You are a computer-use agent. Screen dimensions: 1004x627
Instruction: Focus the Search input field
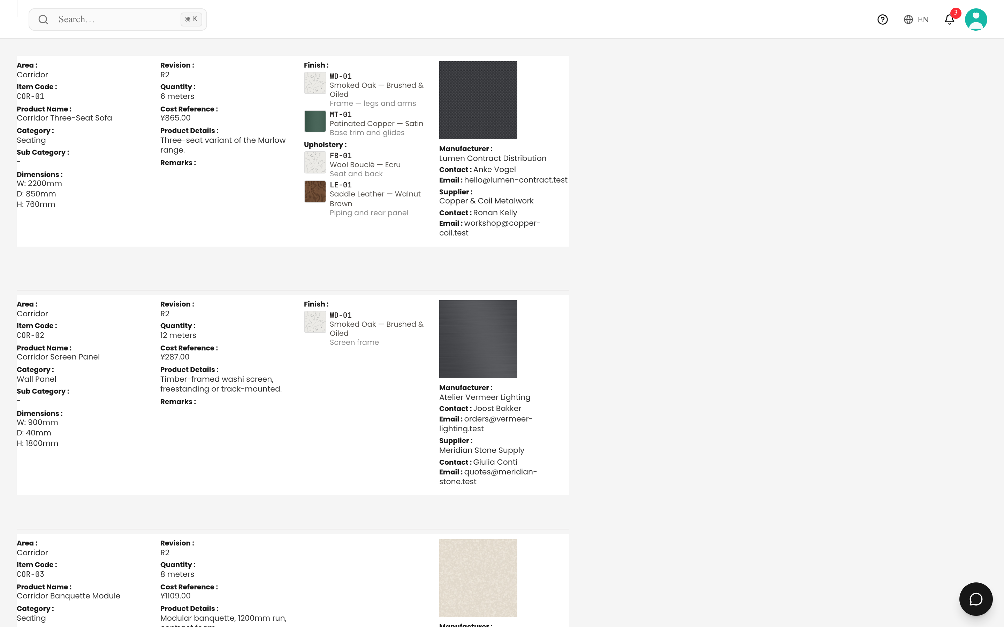coord(118,20)
